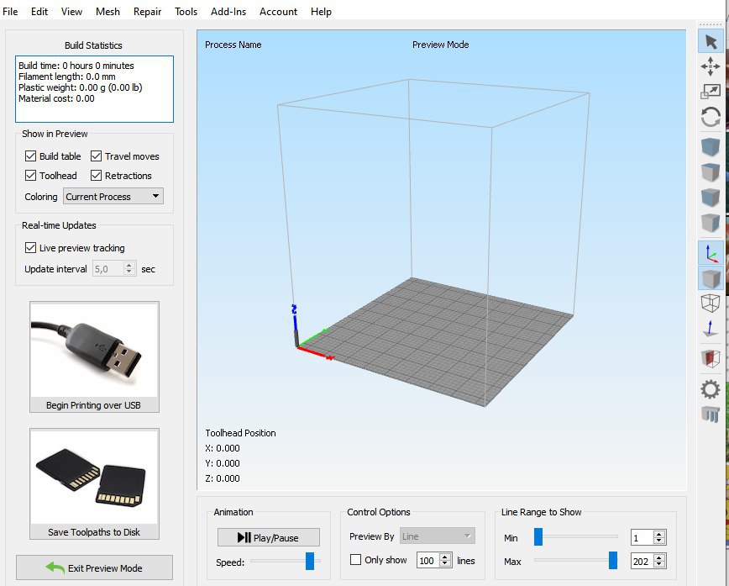Toggle wireframe rendering icon
Screen dimensions: 729x586
(711, 303)
